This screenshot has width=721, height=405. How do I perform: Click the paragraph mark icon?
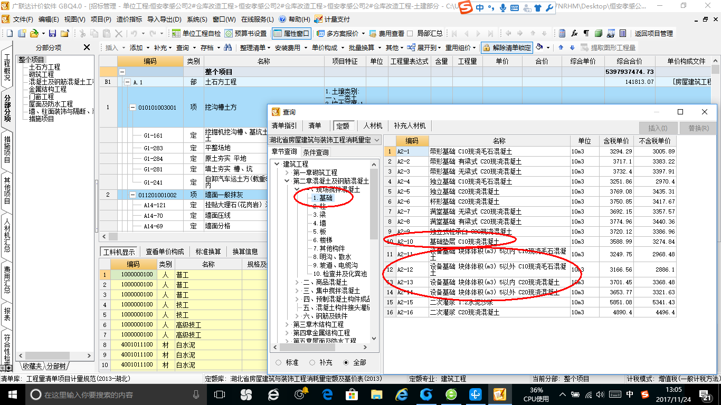tap(586, 33)
